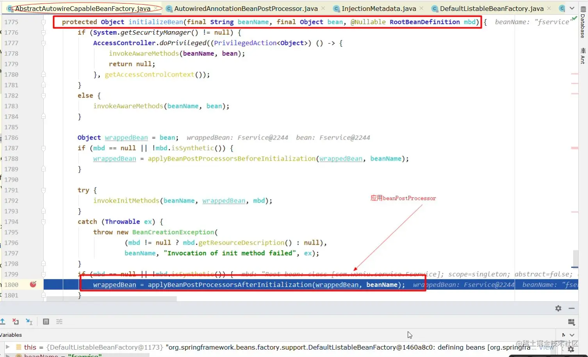Switch to InjectionMetadata.java tab

(x=379, y=8)
